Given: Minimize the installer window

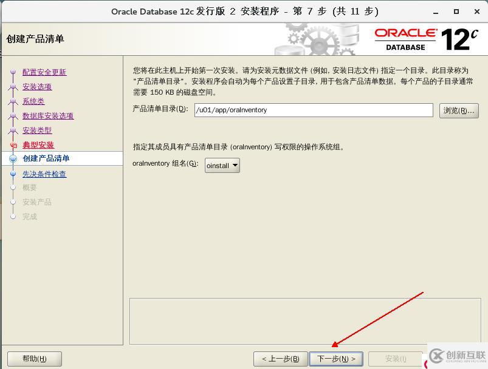Looking at the screenshot, I should point(436,12).
